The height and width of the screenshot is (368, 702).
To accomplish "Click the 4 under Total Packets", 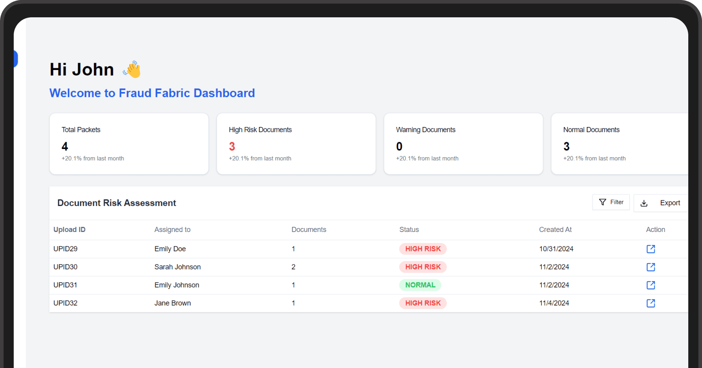I will [65, 146].
